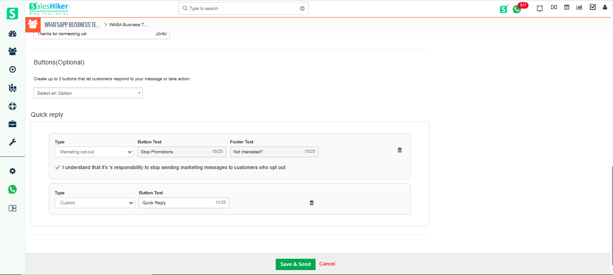Screen dimensions: 613x275
Task: Open the calendar icon in top bar
Action: (566, 8)
